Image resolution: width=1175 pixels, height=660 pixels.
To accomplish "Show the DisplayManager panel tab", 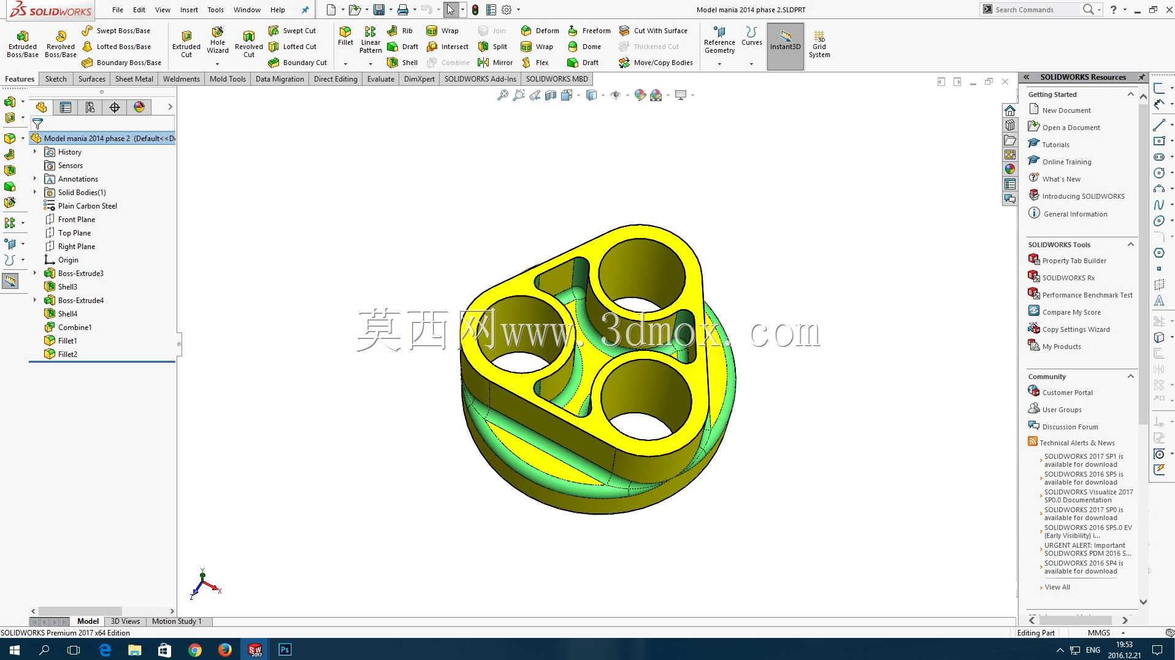I will pyautogui.click(x=139, y=107).
